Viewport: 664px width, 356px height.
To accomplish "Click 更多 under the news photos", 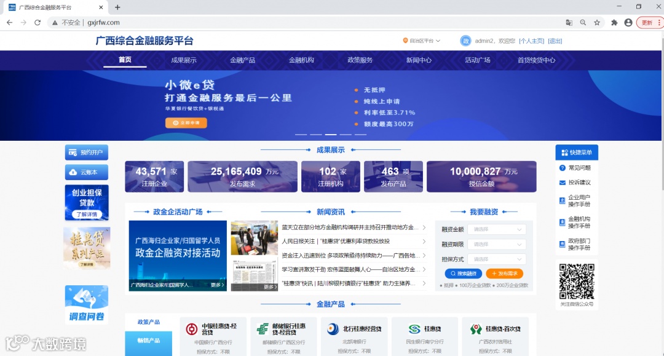I will click(270, 287).
